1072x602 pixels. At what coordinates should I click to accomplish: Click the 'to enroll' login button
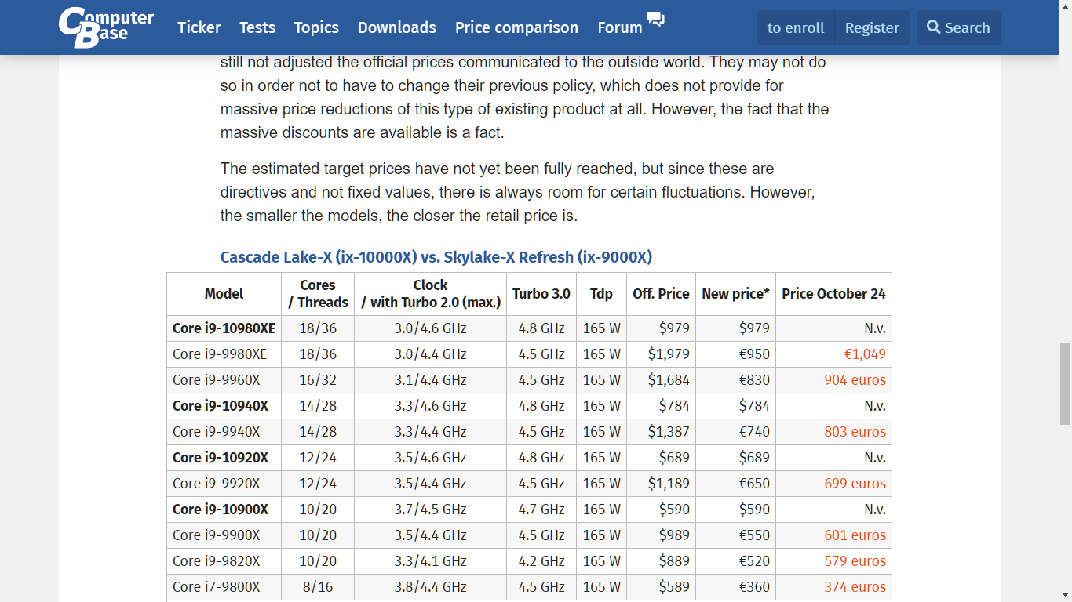pos(796,27)
